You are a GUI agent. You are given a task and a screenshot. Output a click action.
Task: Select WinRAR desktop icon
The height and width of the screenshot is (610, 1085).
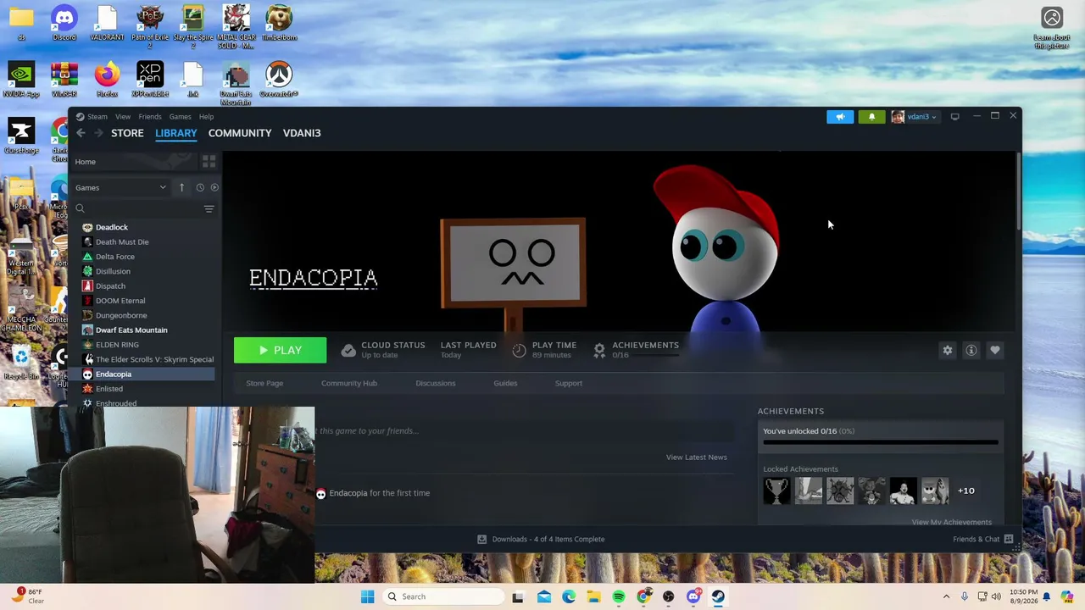(x=64, y=80)
